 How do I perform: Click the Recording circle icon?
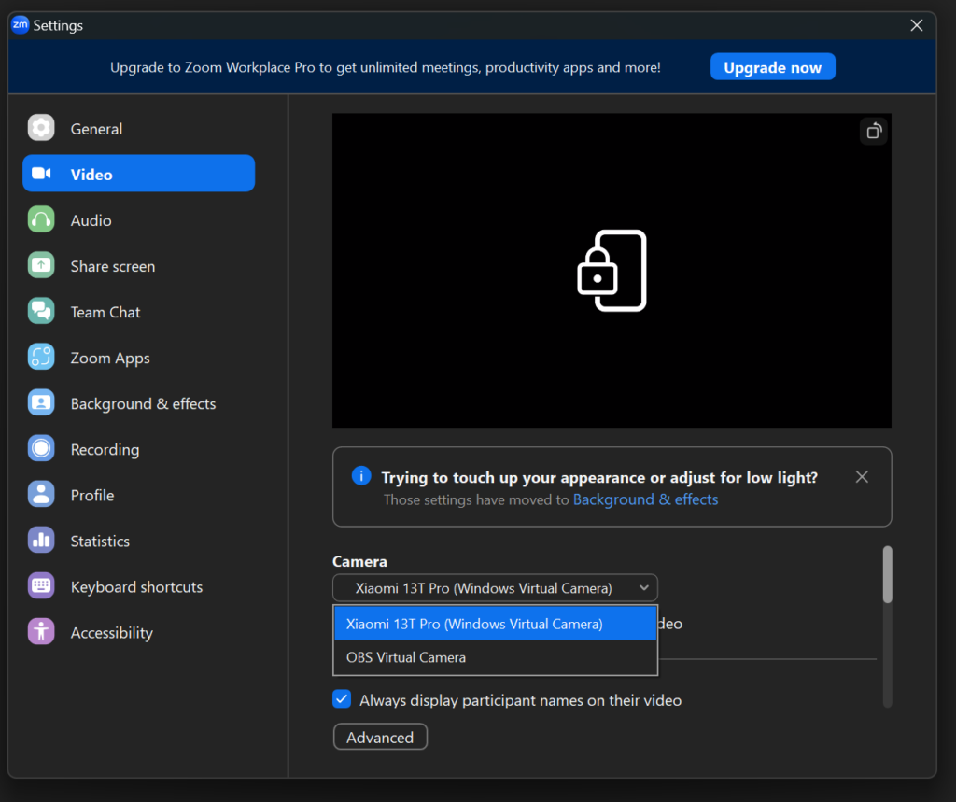(41, 449)
